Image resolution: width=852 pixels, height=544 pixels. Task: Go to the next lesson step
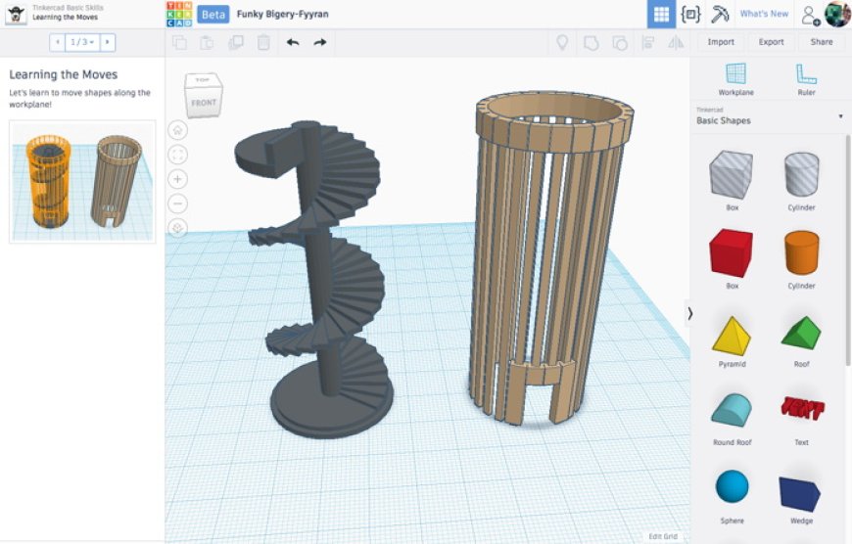[107, 42]
